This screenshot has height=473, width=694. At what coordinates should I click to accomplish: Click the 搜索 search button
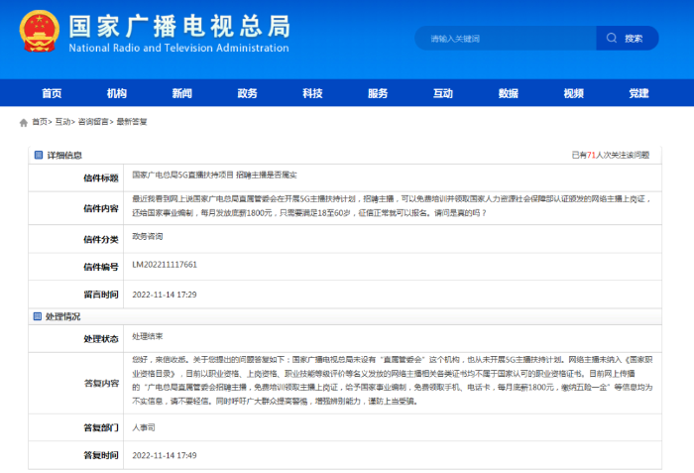pos(628,38)
